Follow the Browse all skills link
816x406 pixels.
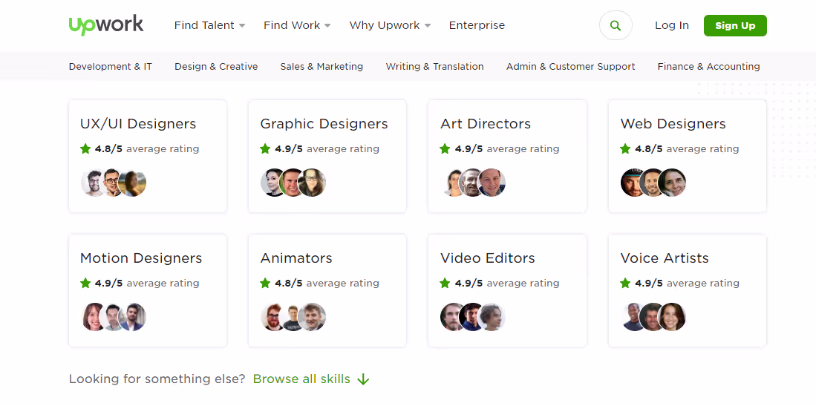tap(301, 379)
